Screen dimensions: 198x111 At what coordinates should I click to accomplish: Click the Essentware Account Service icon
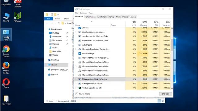pyautogui.click(x=80, y=32)
